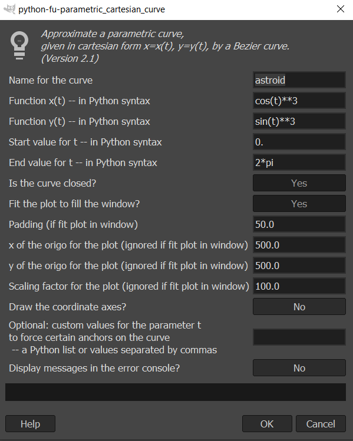
Task: Click the GIMP Wilber icon in title bar
Action: tap(9, 9)
